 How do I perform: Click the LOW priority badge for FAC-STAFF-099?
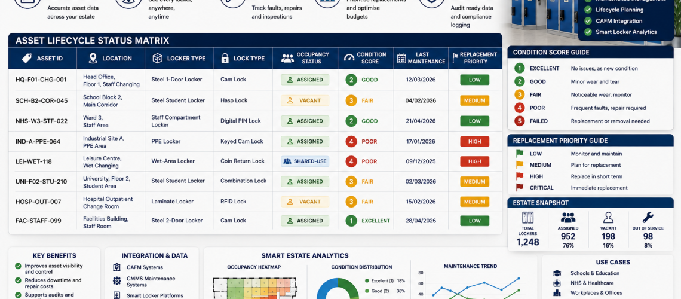pos(475,221)
